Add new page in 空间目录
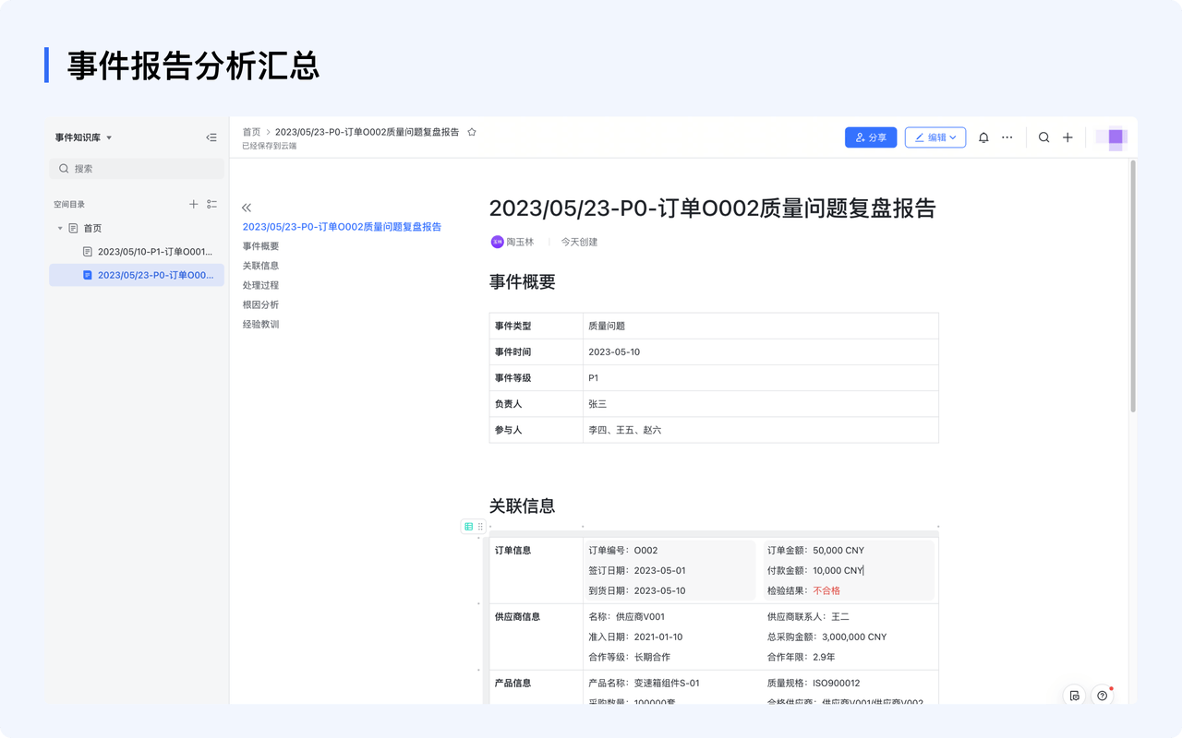Screen dimensions: 1182x738 (193, 204)
